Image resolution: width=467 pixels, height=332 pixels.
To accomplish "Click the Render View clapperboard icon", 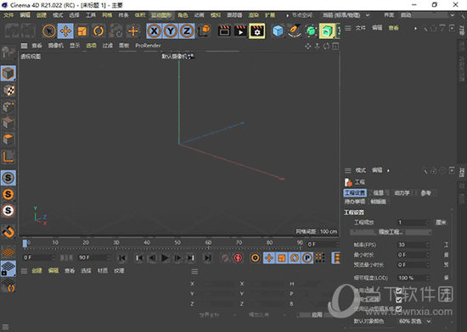I will [224, 30].
